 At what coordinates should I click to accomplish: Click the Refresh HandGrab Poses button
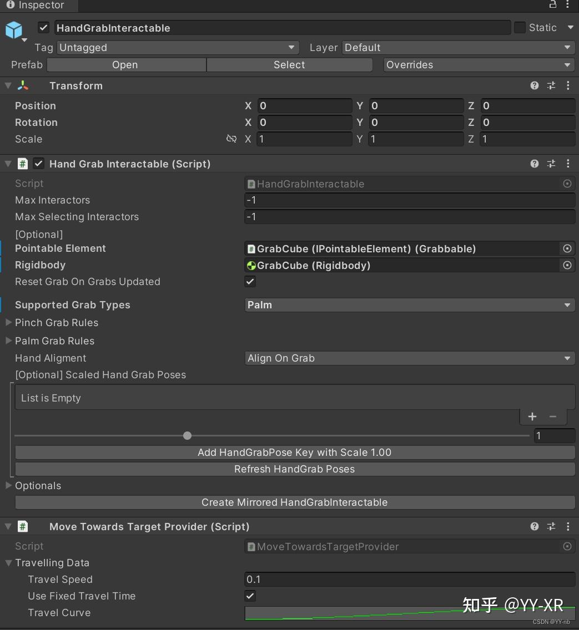point(294,469)
